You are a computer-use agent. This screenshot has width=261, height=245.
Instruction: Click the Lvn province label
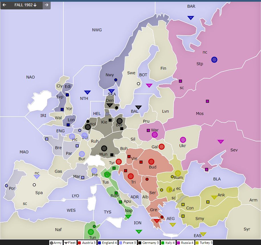click(x=165, y=111)
